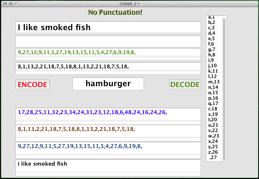Close the CODER_2 window
Viewport: 259px width, 179px height.
click(5, 4)
